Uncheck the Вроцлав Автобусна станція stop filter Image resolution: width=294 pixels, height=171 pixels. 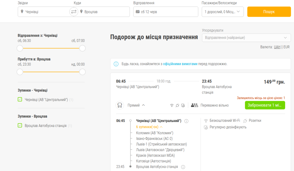pyautogui.click(x=20, y=126)
